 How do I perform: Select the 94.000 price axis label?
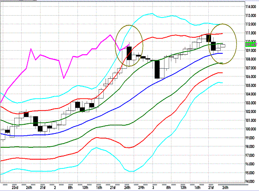click(x=250, y=181)
